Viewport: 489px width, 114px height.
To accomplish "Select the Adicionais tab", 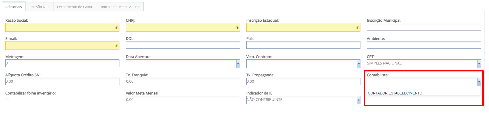I will (14, 7).
